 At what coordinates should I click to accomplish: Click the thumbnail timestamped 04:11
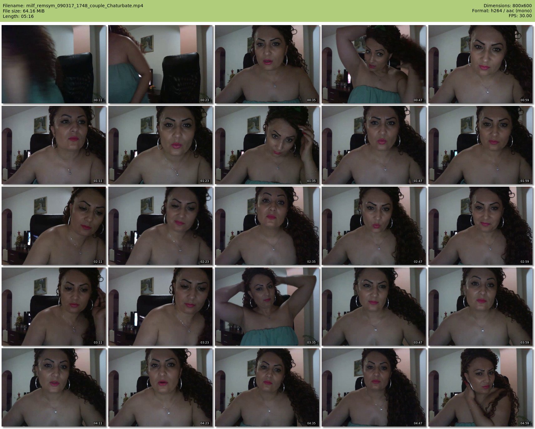54,387
